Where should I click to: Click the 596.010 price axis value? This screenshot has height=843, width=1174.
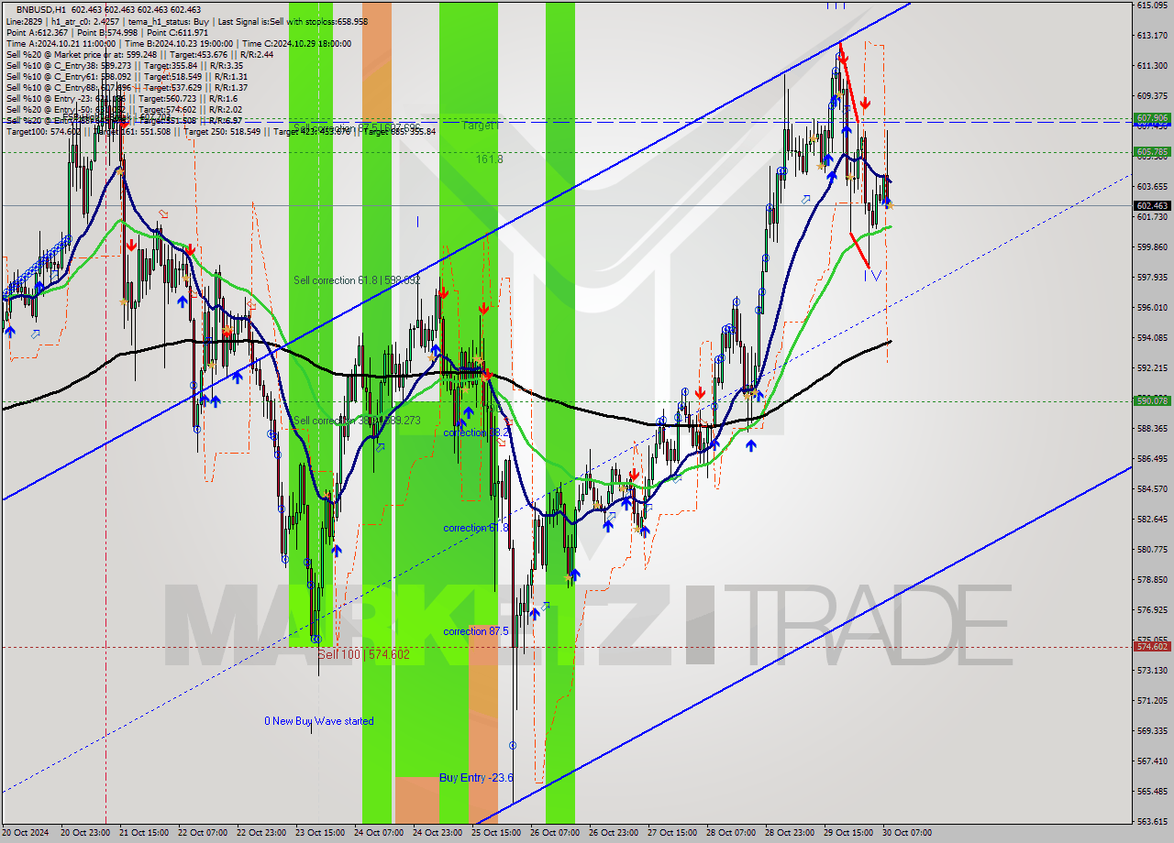tap(1152, 308)
